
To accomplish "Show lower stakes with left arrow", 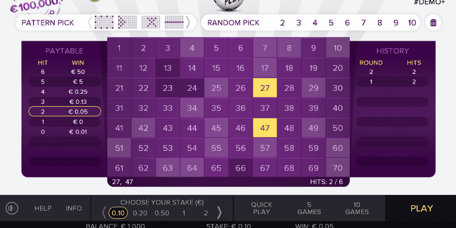I will point(104,213).
